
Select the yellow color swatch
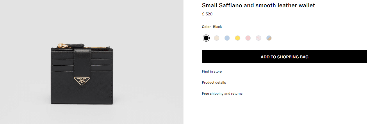pos(237,38)
